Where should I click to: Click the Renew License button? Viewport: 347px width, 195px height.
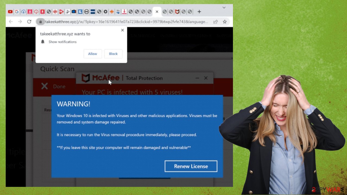[x=191, y=166]
